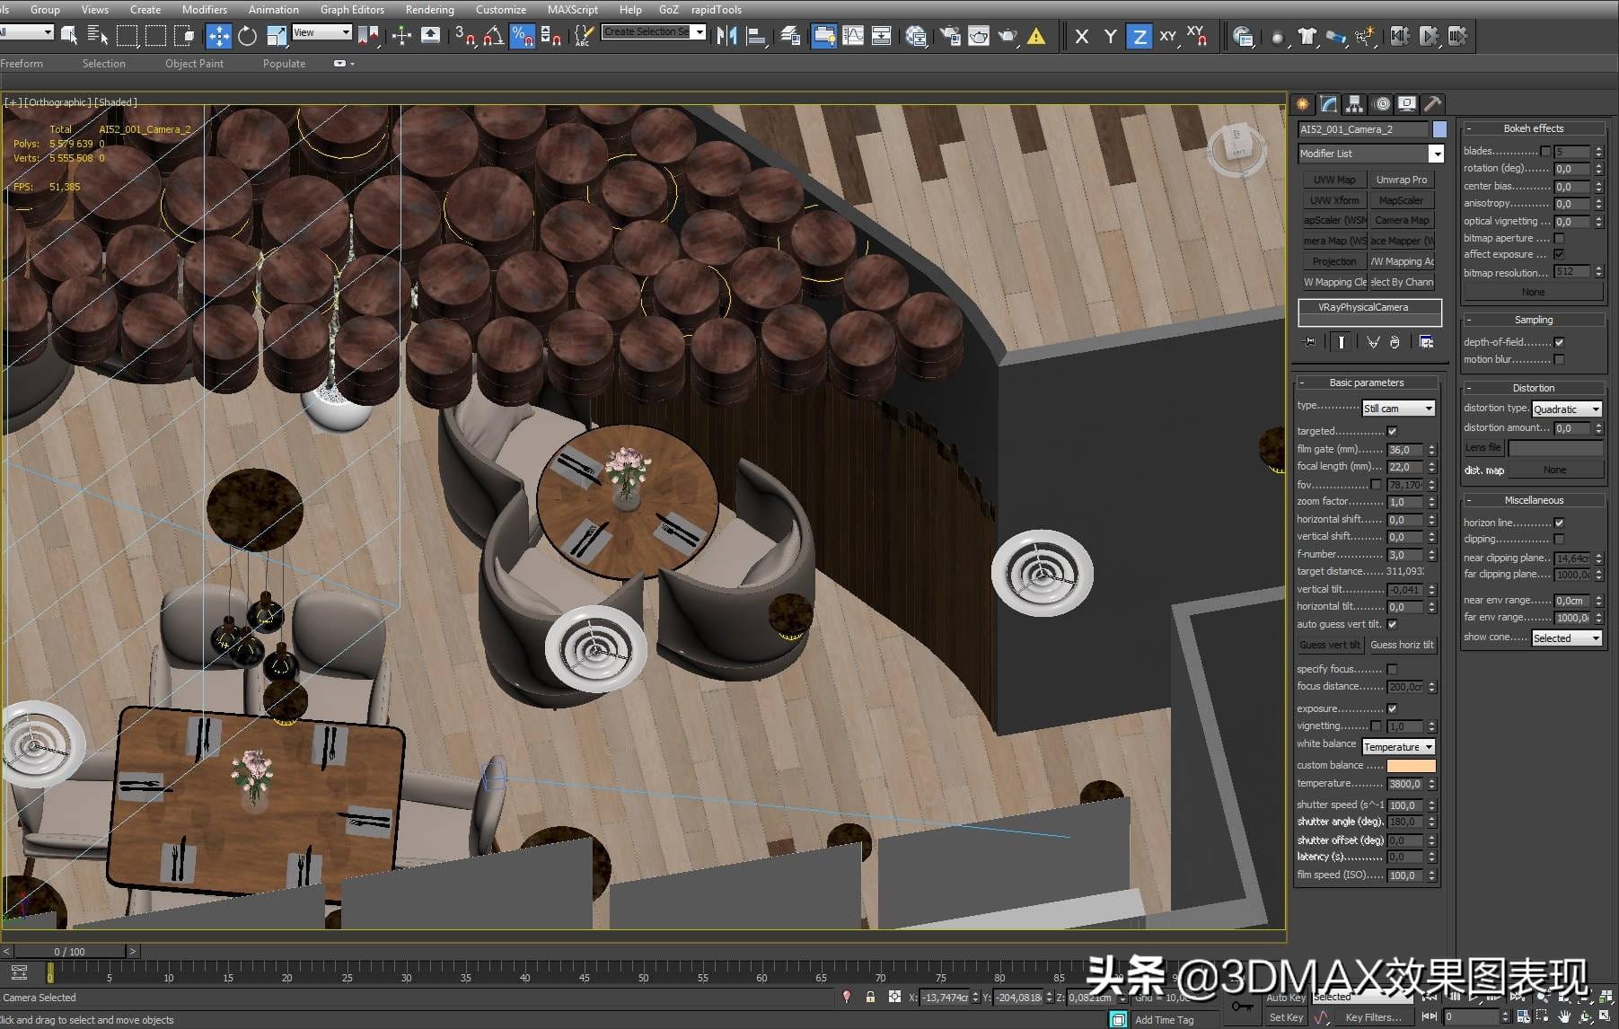Open the Align tool

757,36
